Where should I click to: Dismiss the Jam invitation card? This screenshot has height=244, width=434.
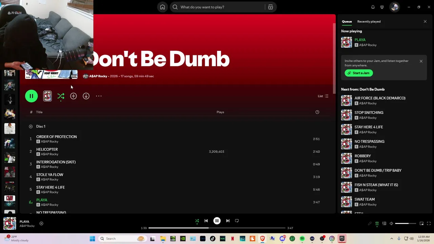421,61
